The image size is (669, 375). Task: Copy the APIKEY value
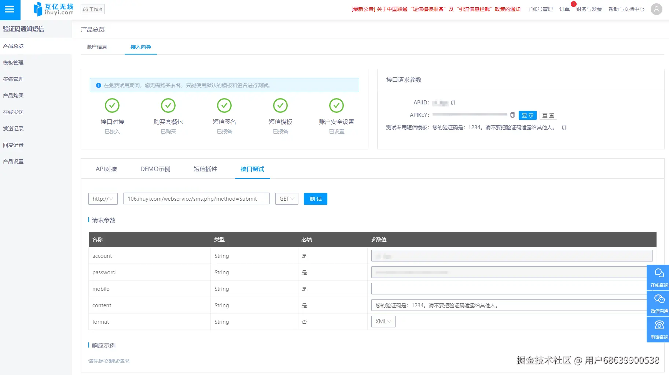512,115
